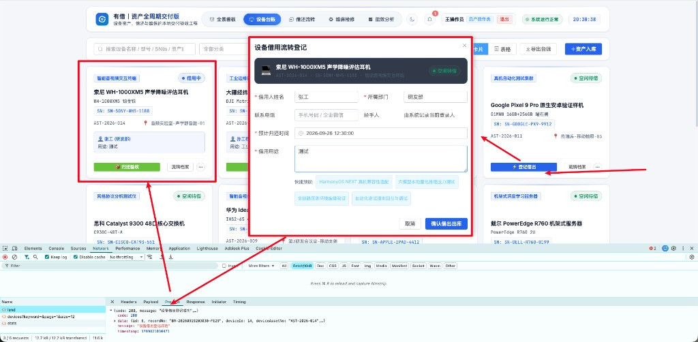Click the network Filter text field

coord(111,266)
